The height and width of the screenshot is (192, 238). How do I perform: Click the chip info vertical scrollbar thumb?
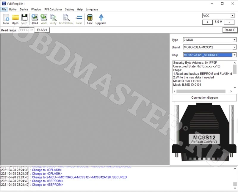pos(235,69)
